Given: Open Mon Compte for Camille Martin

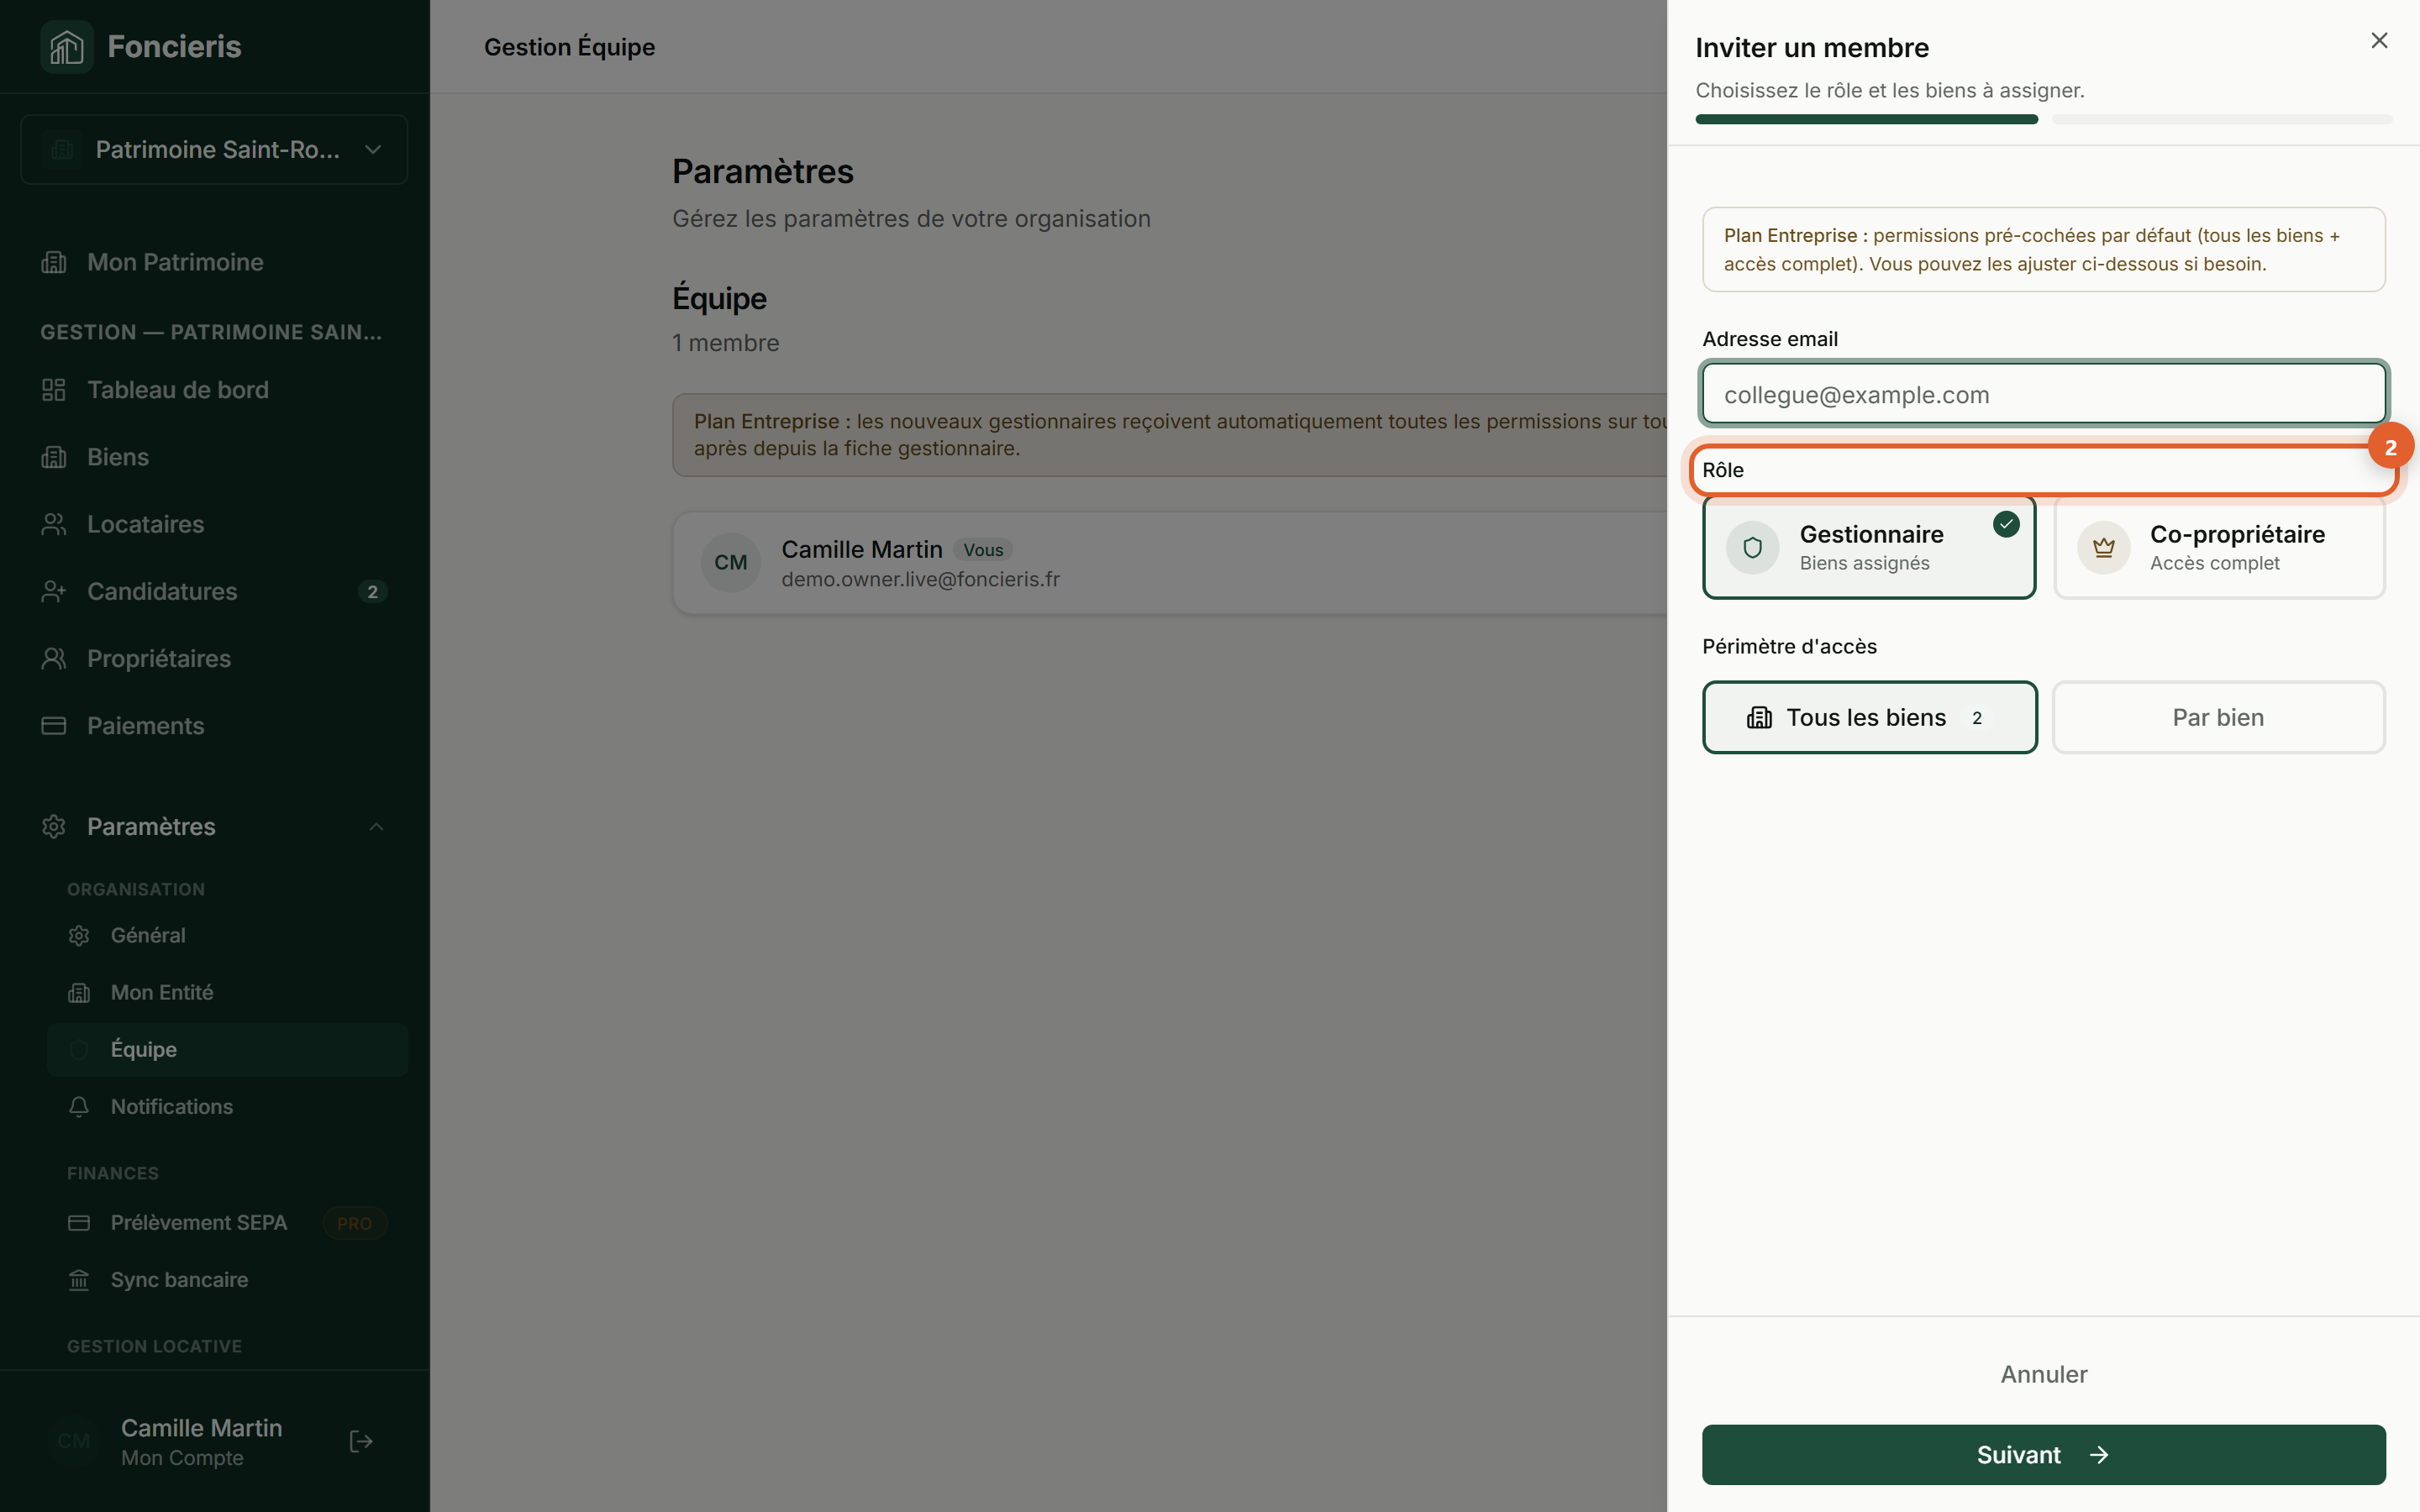Looking at the screenshot, I should [x=201, y=1441].
